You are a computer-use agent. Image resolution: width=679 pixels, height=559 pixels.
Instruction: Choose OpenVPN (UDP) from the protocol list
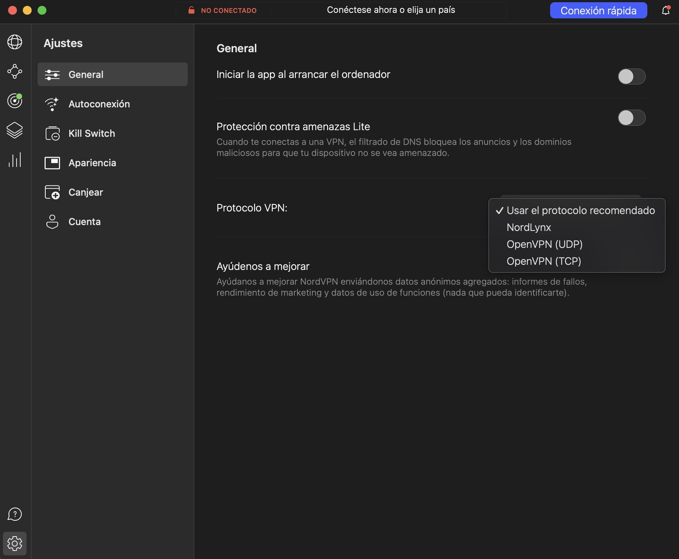pyautogui.click(x=544, y=244)
